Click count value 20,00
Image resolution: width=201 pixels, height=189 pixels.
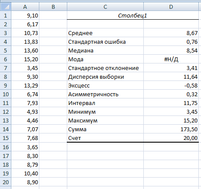(171, 138)
